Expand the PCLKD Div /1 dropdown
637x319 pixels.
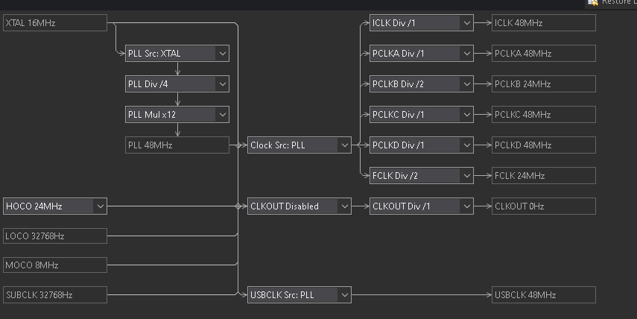tap(421, 145)
